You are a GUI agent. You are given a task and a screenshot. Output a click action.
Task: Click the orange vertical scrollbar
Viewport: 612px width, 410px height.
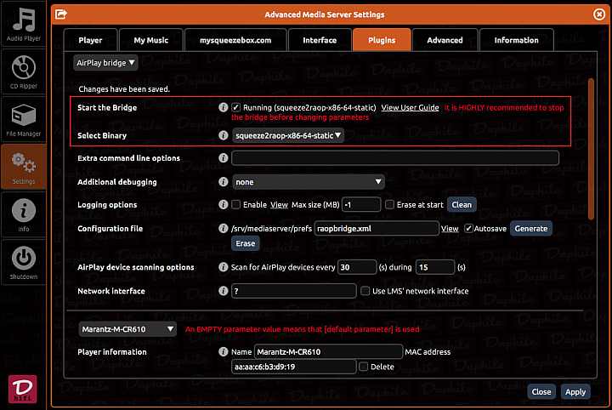[591, 148]
